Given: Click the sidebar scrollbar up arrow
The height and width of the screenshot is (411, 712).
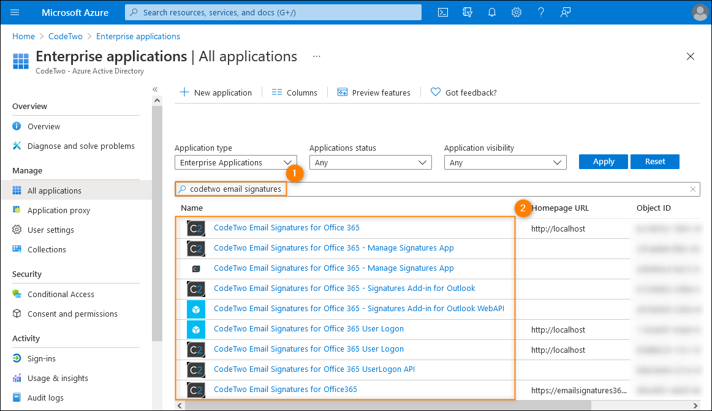Looking at the screenshot, I should coord(157,100).
